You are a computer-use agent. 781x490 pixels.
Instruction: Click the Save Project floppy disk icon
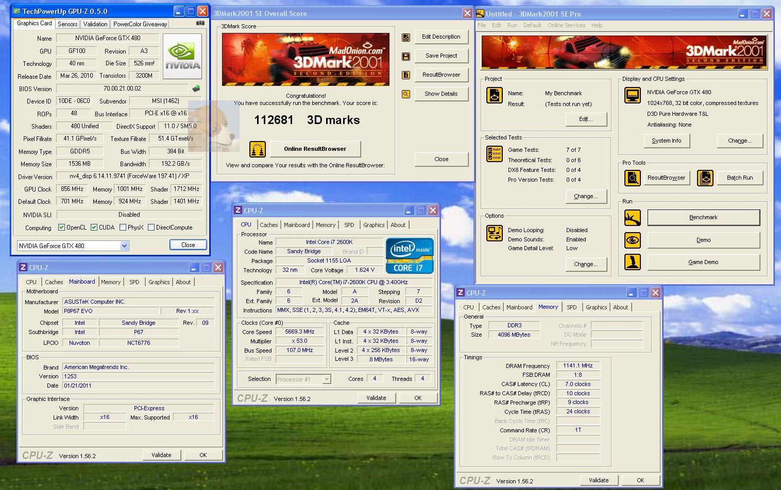point(406,56)
